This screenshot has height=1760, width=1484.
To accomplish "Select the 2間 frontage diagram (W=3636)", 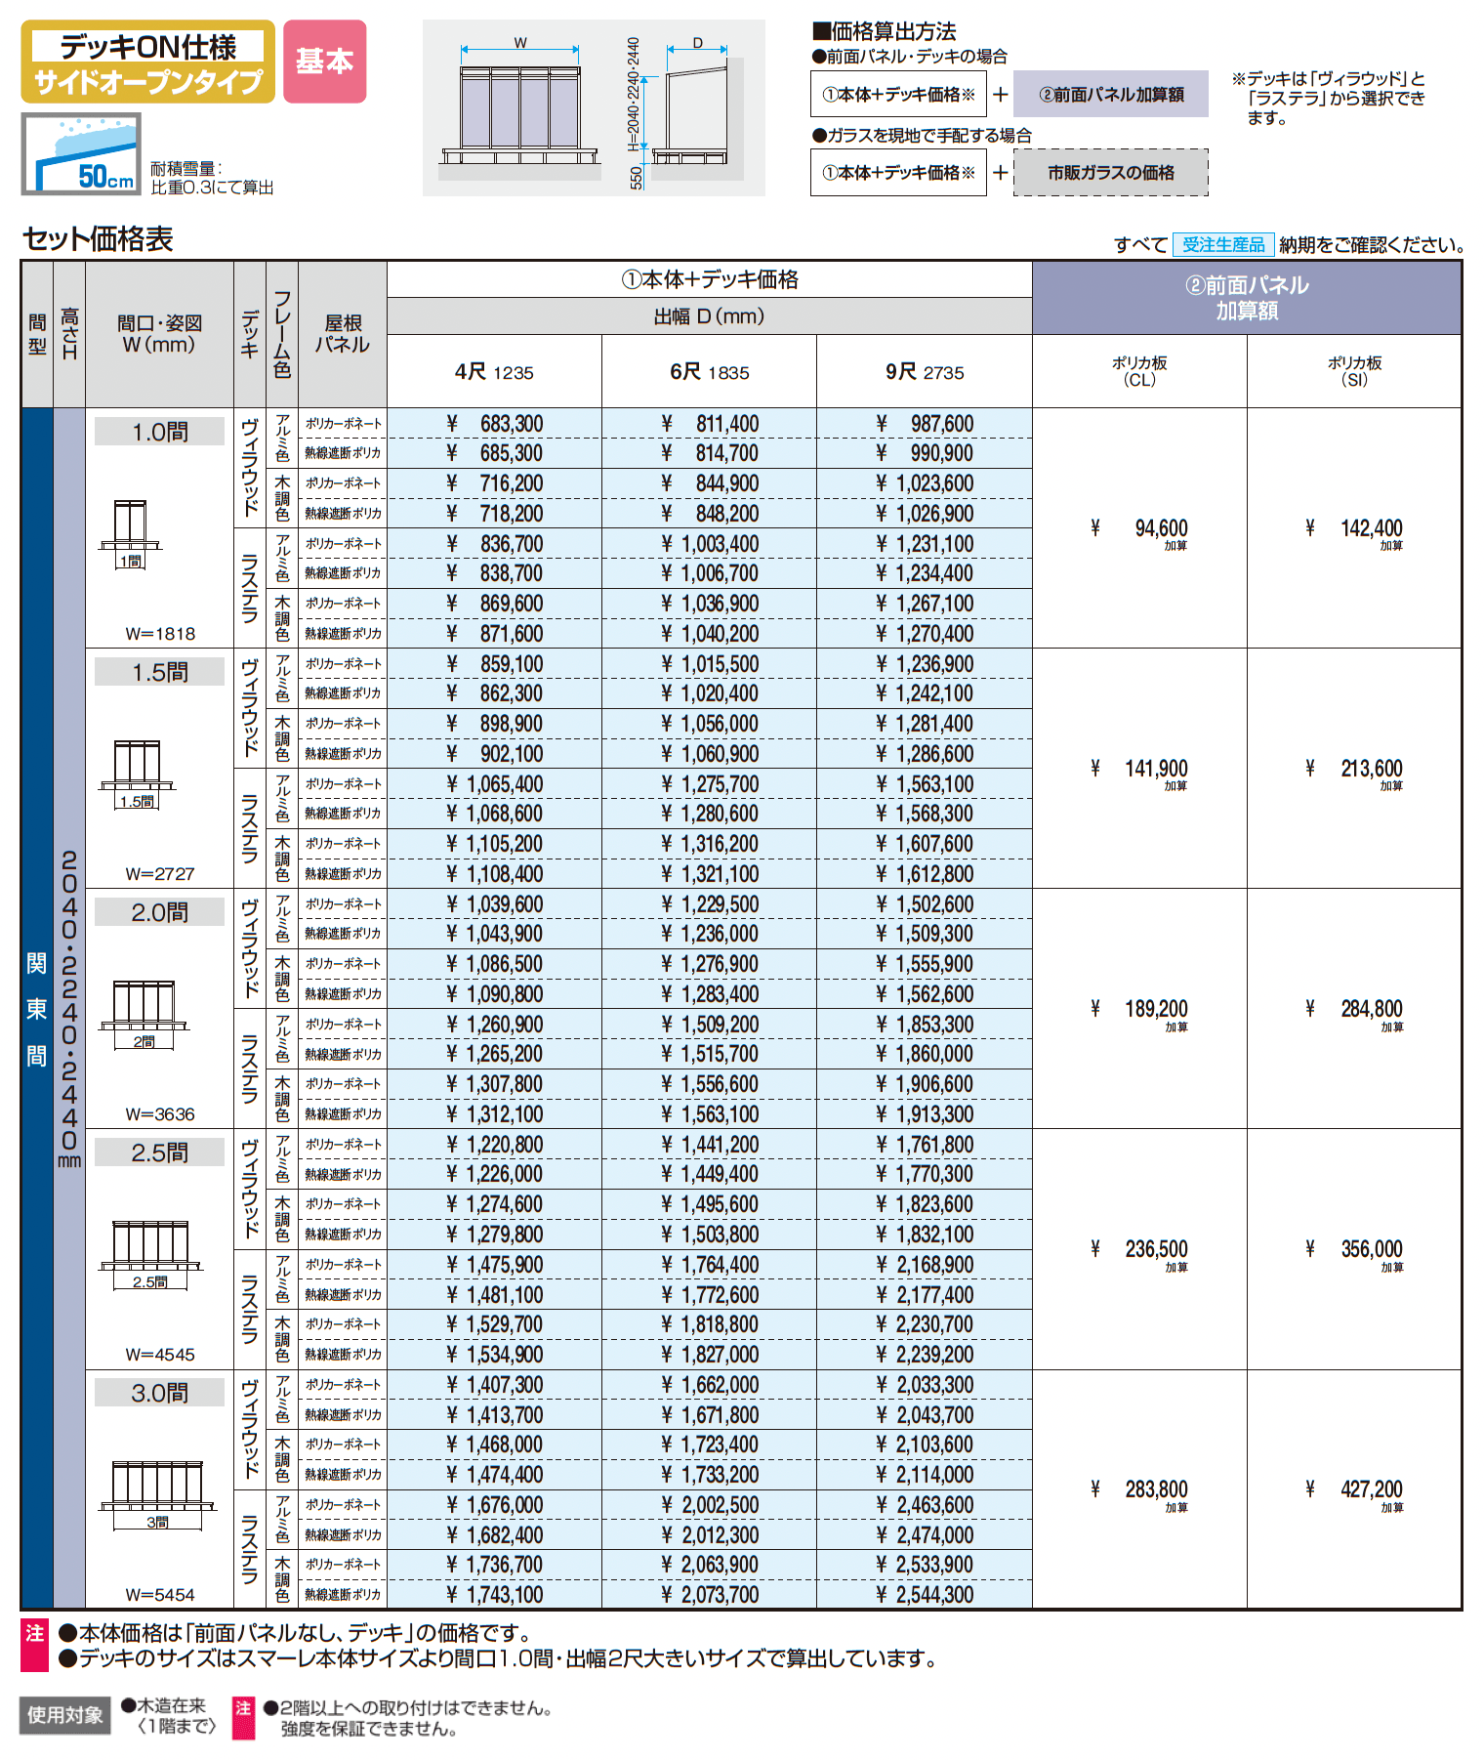I will 144,1015.
